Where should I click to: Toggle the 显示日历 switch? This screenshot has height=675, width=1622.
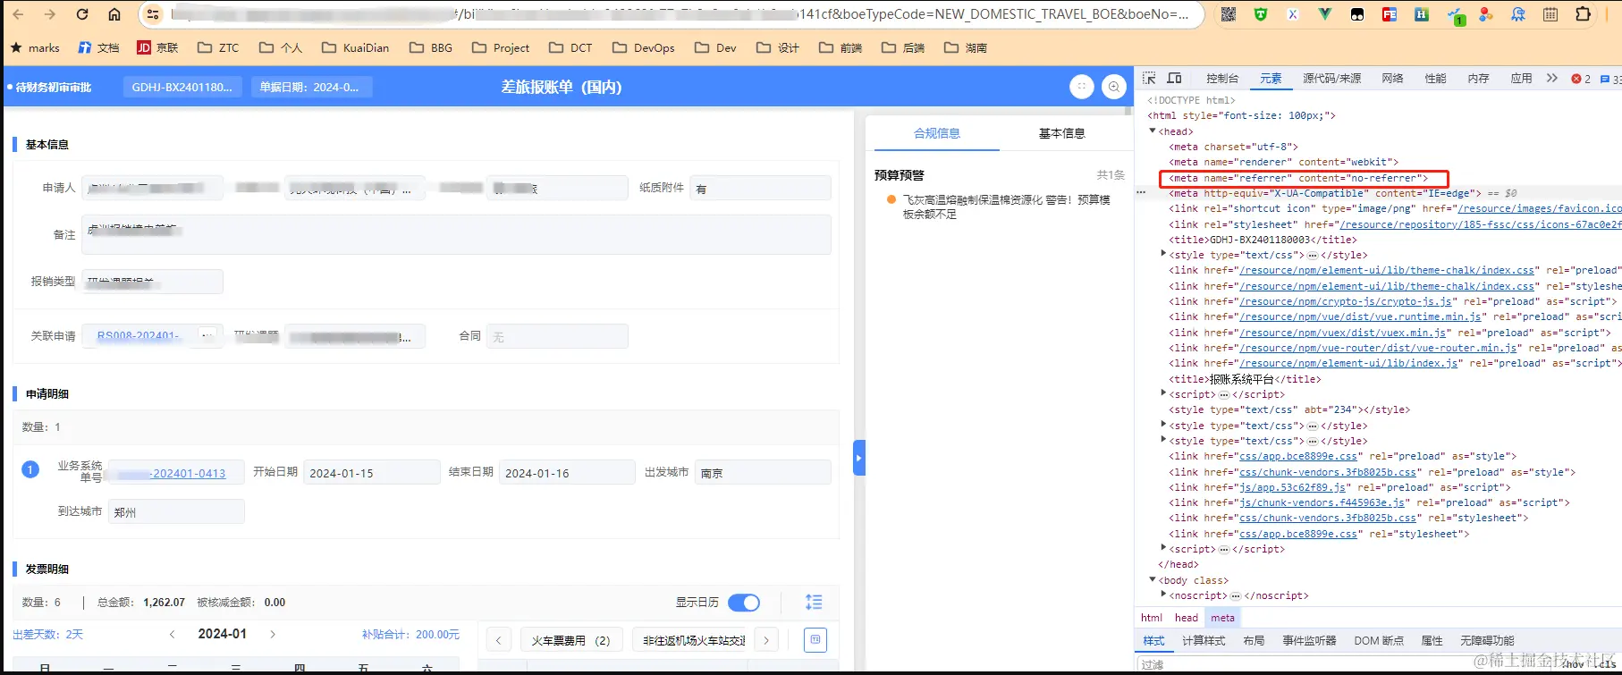click(744, 603)
